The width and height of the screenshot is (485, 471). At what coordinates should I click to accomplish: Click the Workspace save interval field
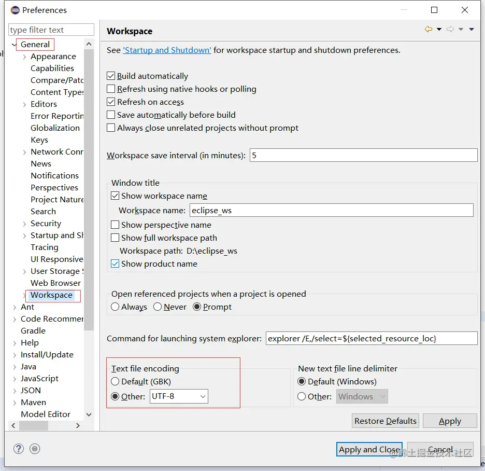tap(363, 155)
